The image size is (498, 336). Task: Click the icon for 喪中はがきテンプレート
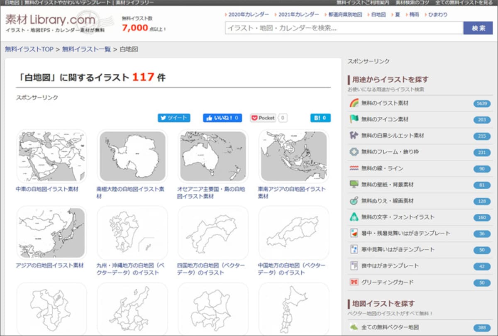(354, 265)
